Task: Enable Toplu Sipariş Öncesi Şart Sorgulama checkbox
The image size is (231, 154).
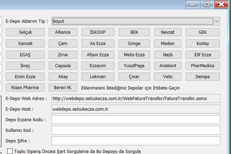Action: point(10,151)
